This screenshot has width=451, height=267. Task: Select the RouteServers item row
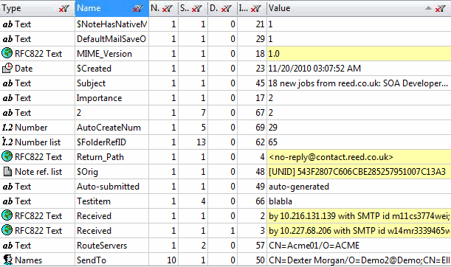point(226,246)
